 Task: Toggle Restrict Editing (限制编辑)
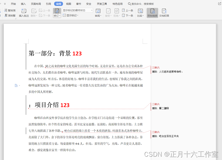click(x=152, y=11)
